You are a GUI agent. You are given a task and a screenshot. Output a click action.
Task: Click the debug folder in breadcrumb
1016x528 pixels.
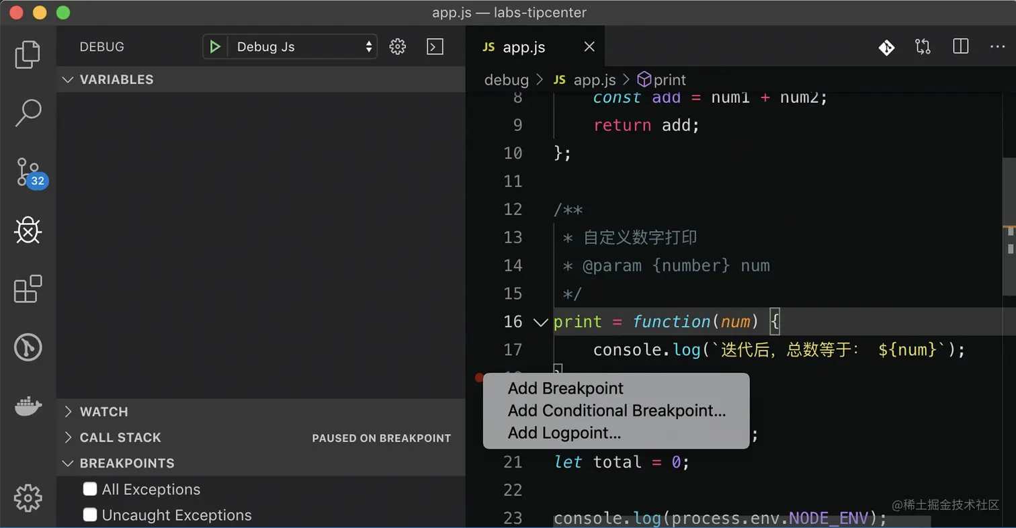tap(507, 80)
